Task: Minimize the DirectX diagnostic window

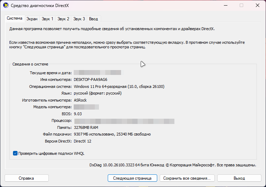Action: pos(226,5)
